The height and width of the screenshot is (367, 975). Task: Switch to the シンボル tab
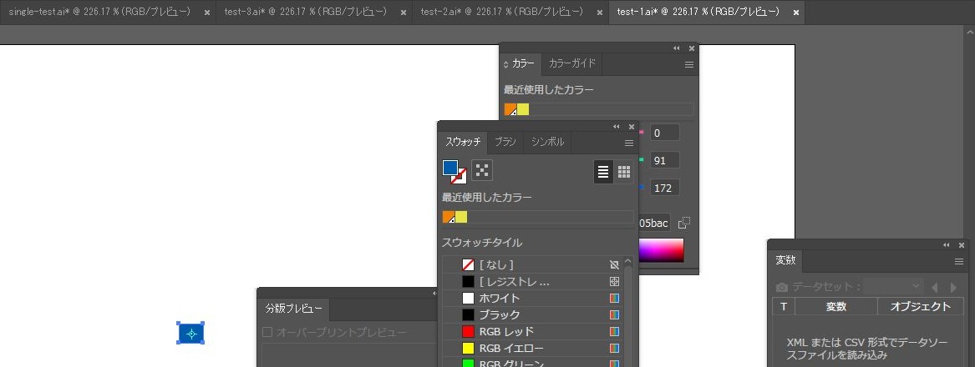click(x=547, y=142)
